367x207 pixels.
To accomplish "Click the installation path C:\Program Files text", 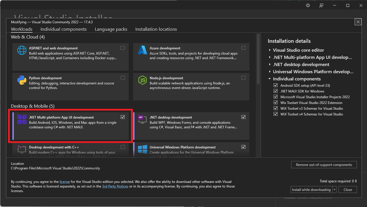I will [55, 168].
